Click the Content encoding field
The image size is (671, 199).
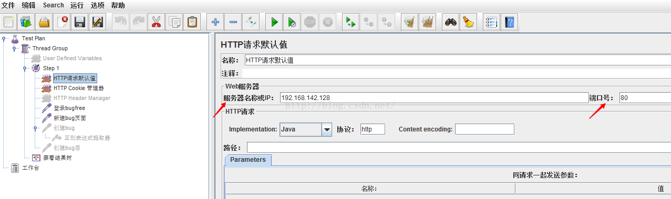484,129
